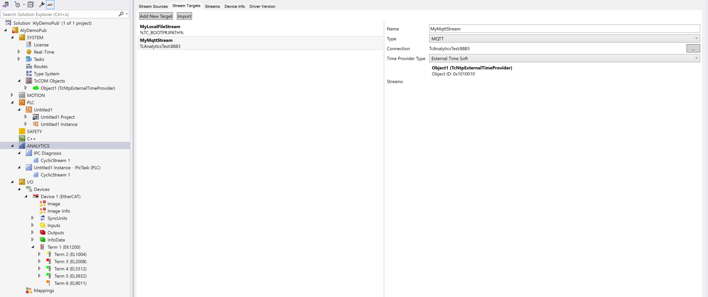The height and width of the screenshot is (297, 708).
Task: Collapse the Term 1 (EK1200) node
Action: 33,247
